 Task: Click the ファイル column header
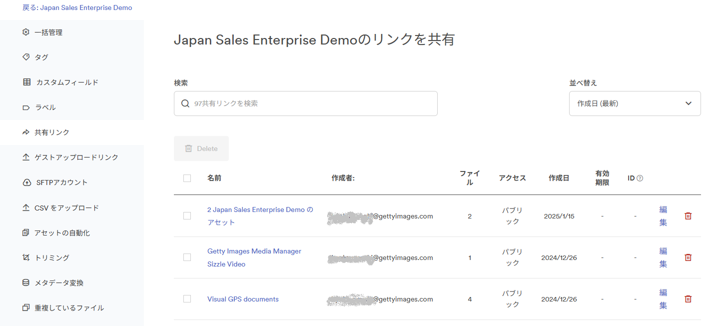click(470, 178)
